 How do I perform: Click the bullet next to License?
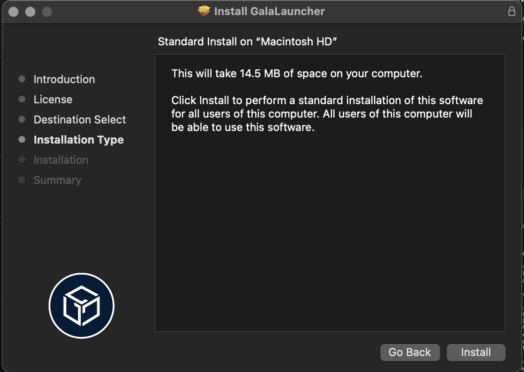tap(22, 100)
